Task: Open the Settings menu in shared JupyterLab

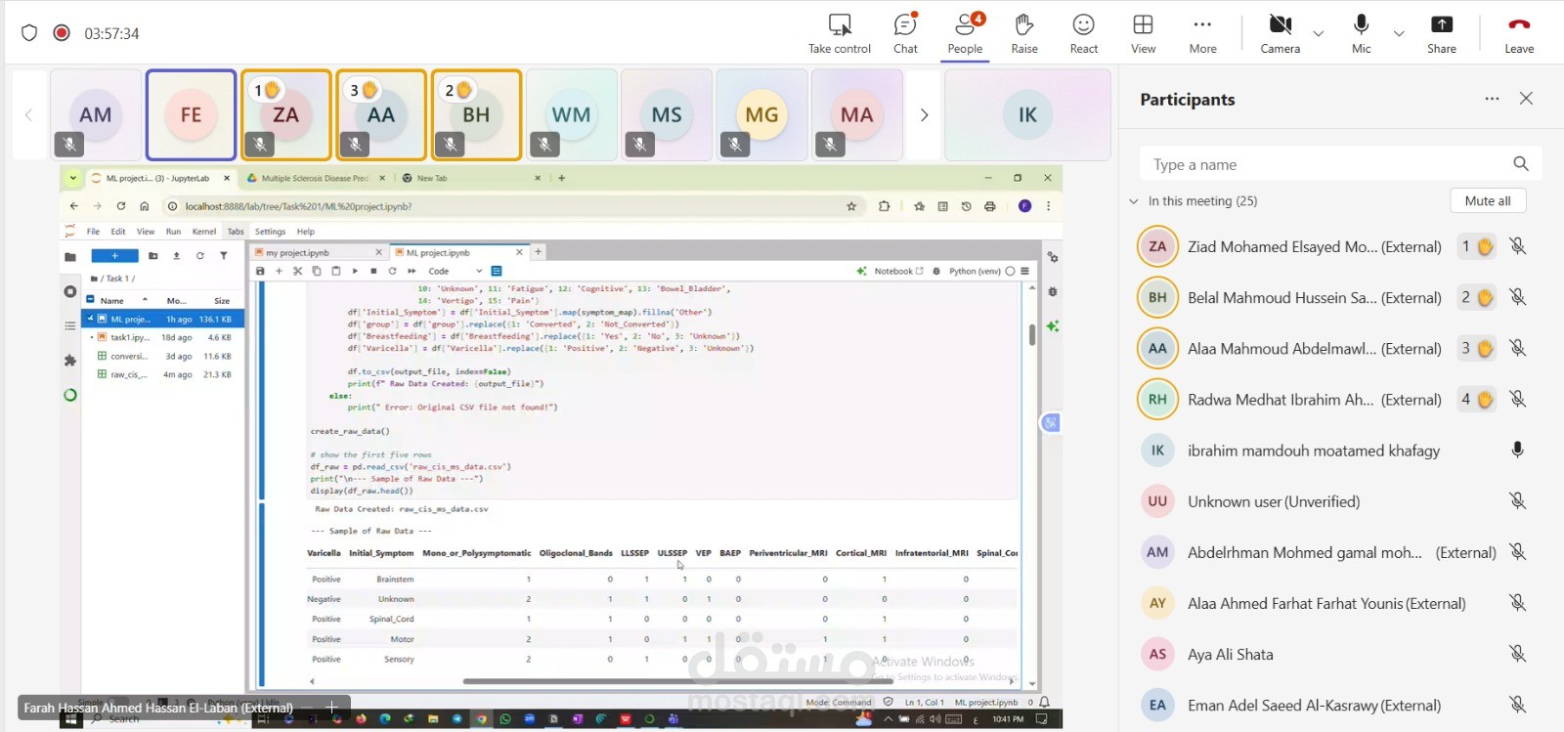Action: 270,232
